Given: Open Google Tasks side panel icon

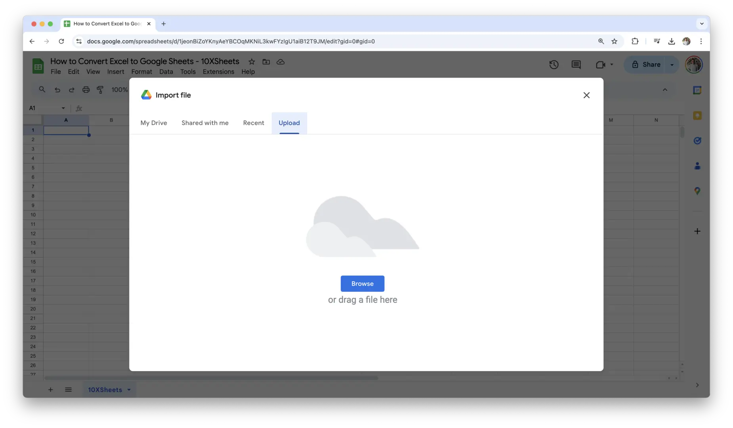Looking at the screenshot, I should [x=697, y=141].
